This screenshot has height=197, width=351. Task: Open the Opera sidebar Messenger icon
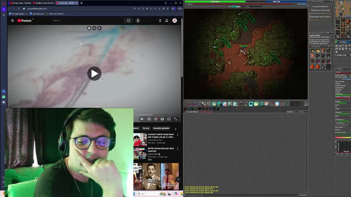(4, 91)
